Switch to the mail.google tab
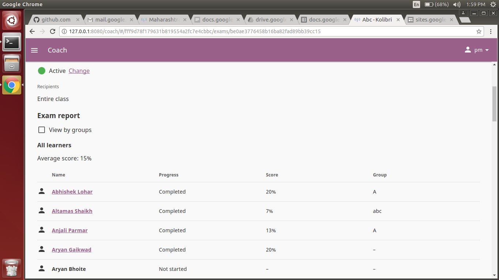The width and height of the screenshot is (499, 280). 108,19
